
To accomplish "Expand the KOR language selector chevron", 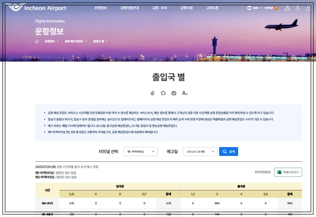I will [261, 8].
